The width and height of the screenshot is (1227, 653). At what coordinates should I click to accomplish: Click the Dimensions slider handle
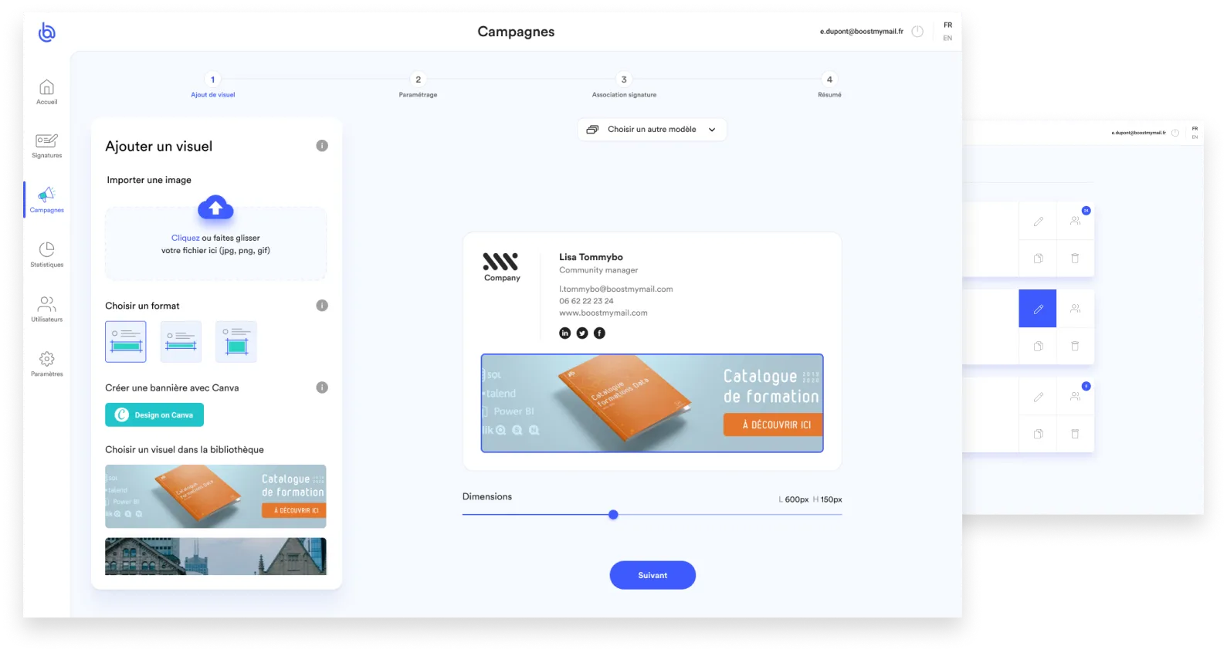point(613,514)
